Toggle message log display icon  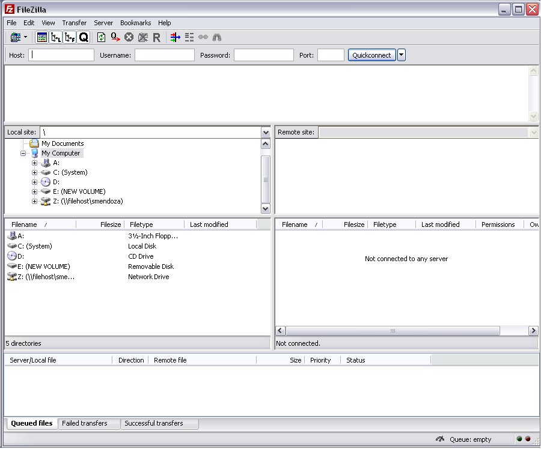pyautogui.click(x=42, y=37)
